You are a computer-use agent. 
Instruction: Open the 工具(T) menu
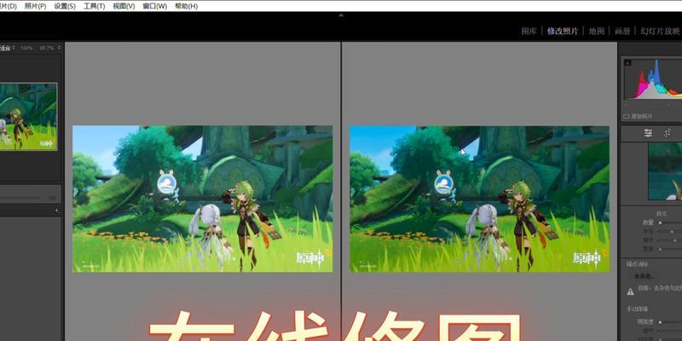(94, 6)
